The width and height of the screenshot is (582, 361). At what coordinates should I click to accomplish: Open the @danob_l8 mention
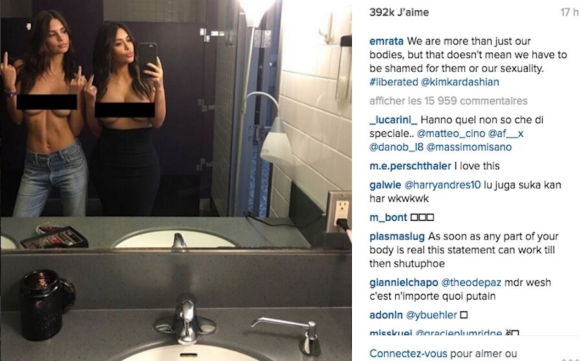(396, 147)
